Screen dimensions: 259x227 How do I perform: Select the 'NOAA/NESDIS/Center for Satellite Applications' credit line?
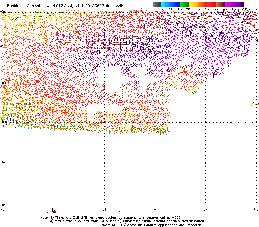[x=151, y=225]
